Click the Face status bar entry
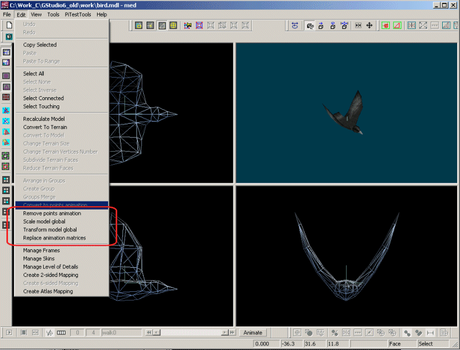Viewport: 460px width, 350px height. tap(402, 344)
